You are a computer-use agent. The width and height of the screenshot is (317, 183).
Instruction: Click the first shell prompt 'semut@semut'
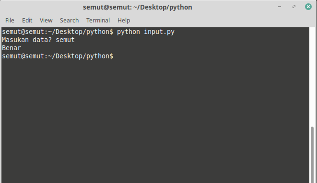23,32
